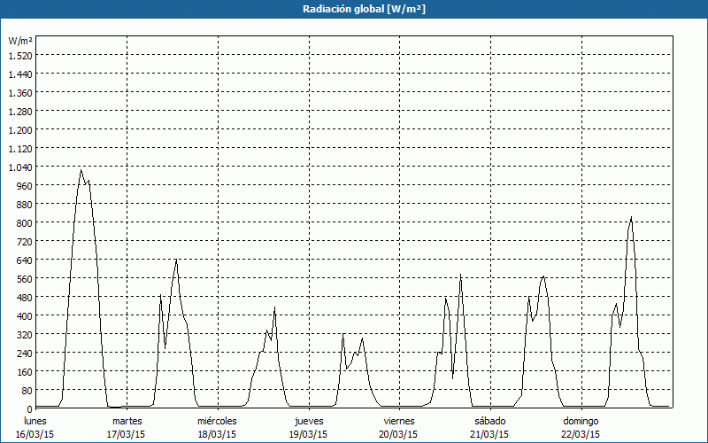Click the "domingo" day label

coord(581,420)
